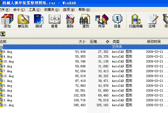Select file name 11.dwg
The height and width of the screenshot is (113, 168).
click(x=9, y=105)
